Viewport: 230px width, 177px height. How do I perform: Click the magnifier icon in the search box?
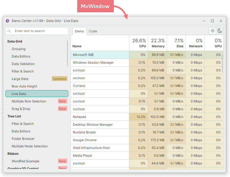pyautogui.click(x=9, y=31)
